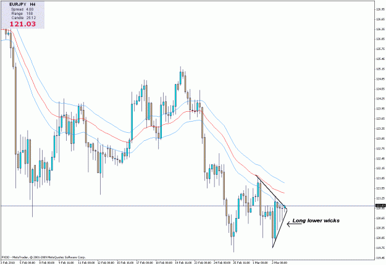Click the 126.35 price axis label
Screen dimensions: 386x265
pos(380,29)
